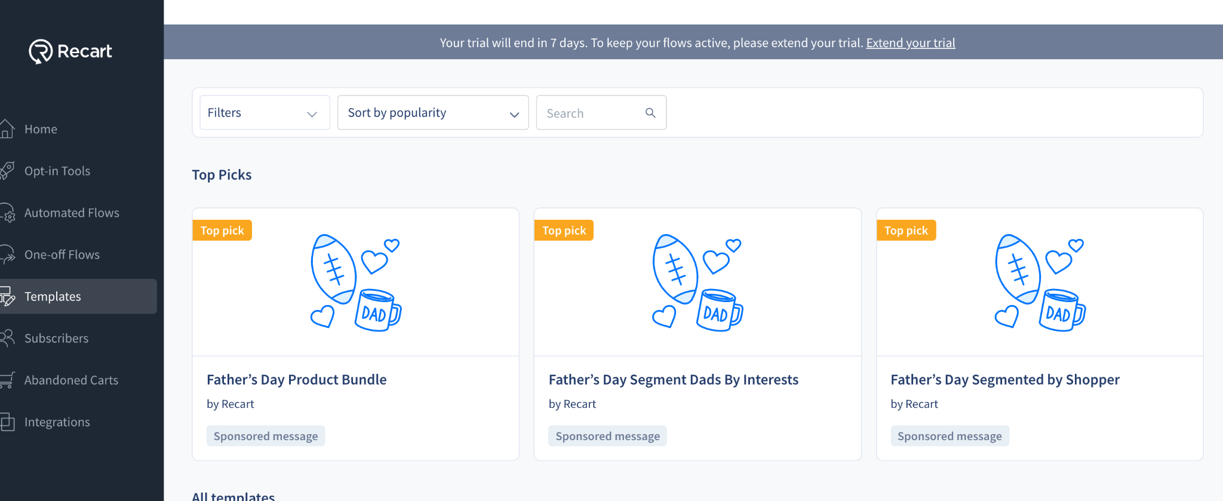The image size is (1223, 501).
Task: Select the Segment Dads By Interests thumbnail
Action: 697,282
